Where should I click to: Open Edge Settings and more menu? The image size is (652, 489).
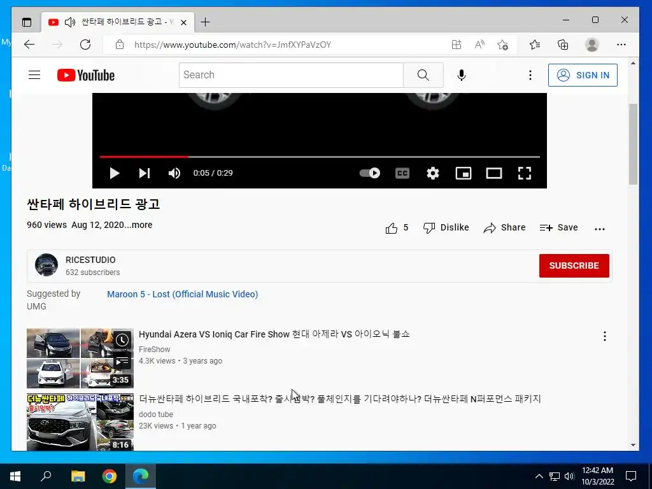621,45
